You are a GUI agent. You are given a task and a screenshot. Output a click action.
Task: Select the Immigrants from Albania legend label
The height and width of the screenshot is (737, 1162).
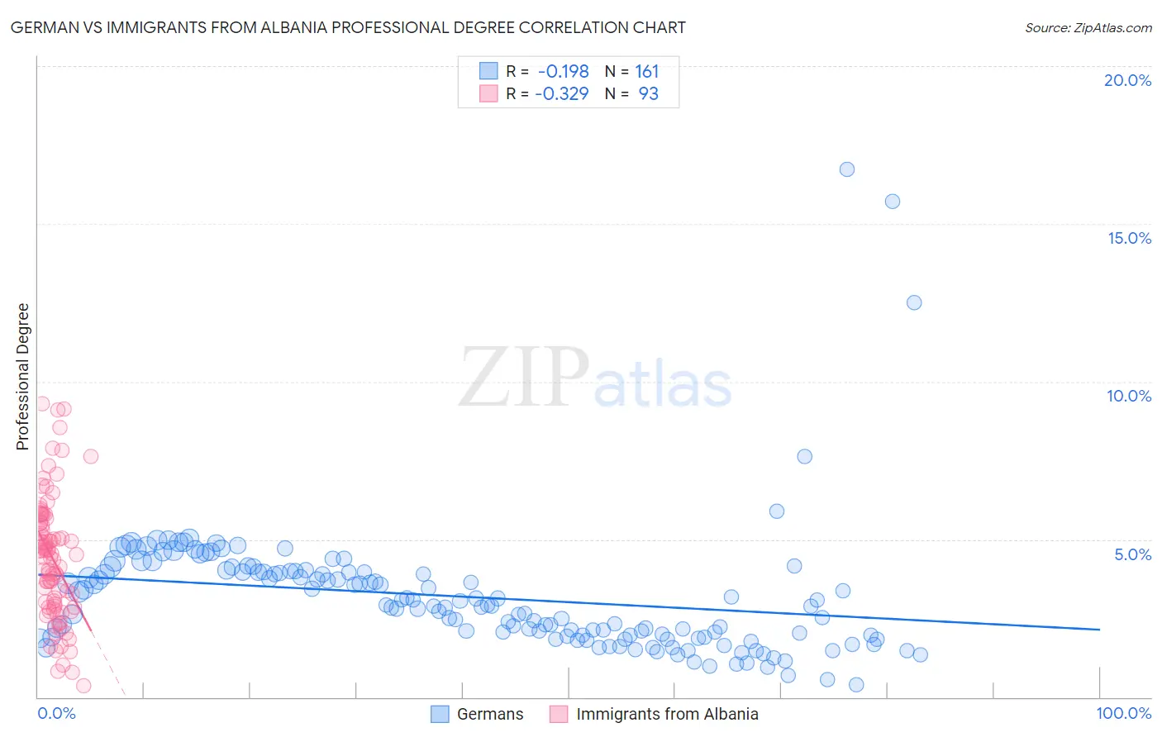(x=667, y=714)
